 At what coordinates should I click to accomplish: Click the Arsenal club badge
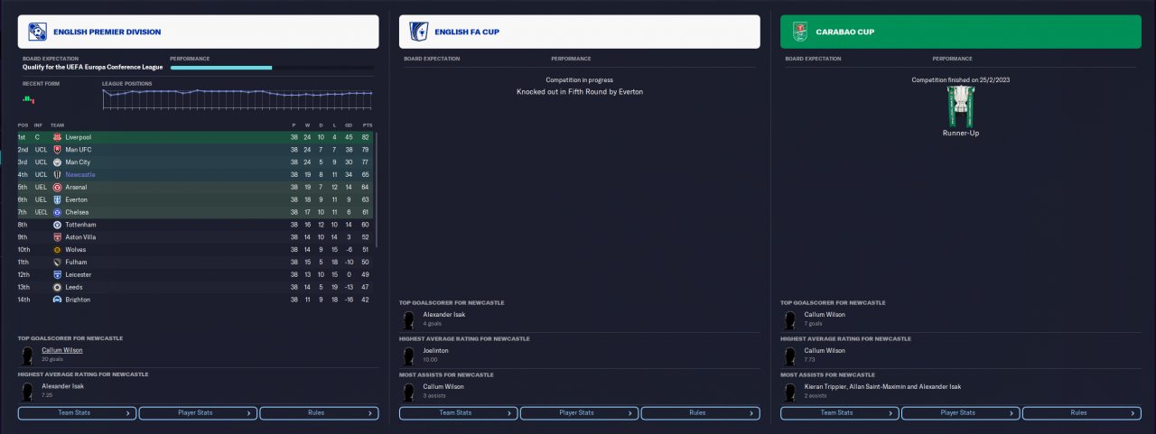57,188
